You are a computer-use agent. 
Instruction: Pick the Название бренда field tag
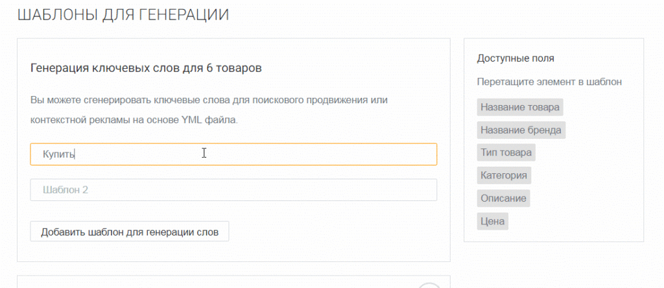(x=521, y=130)
